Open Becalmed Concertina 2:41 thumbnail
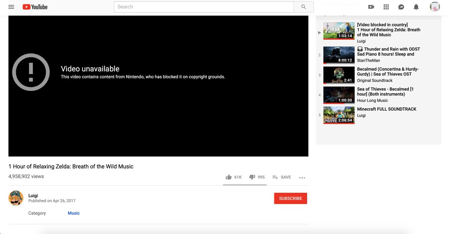The image size is (449, 234). (x=339, y=75)
